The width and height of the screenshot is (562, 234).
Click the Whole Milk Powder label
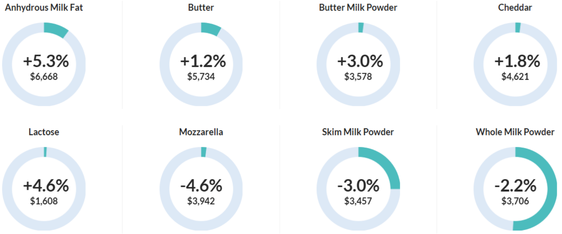(515, 132)
